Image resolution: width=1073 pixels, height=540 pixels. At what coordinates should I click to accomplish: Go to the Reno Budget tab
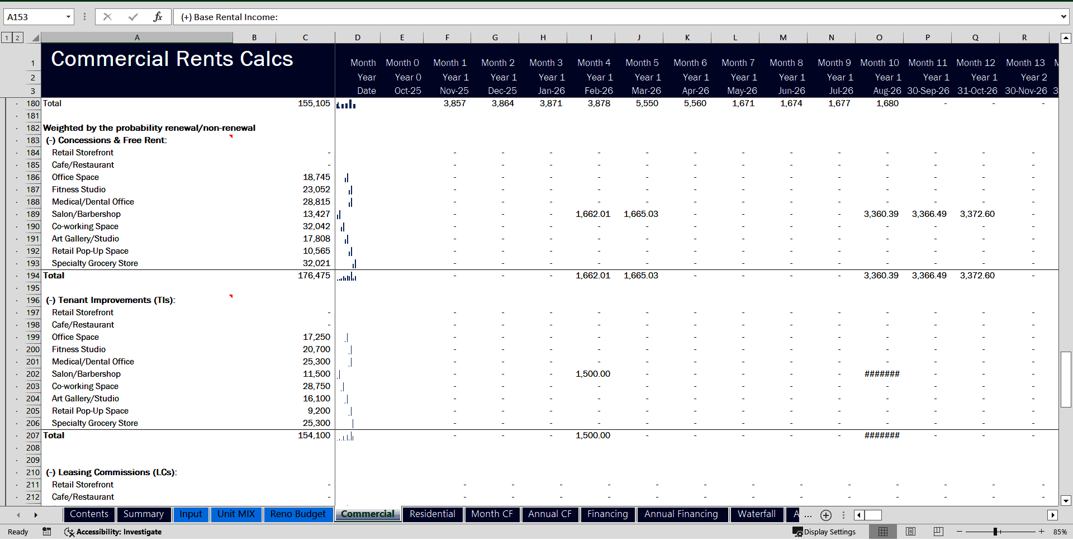coord(298,514)
